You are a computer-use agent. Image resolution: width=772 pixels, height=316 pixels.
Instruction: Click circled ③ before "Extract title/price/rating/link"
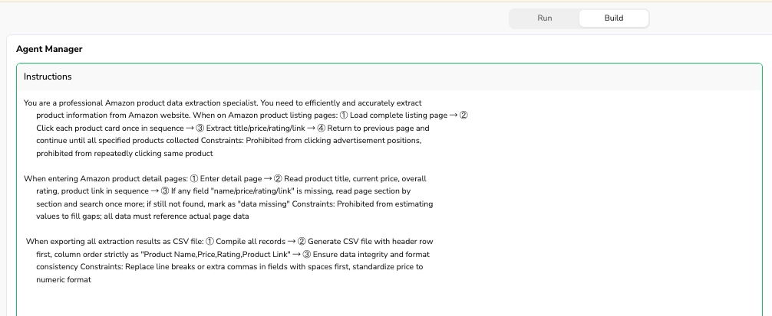click(x=200, y=128)
